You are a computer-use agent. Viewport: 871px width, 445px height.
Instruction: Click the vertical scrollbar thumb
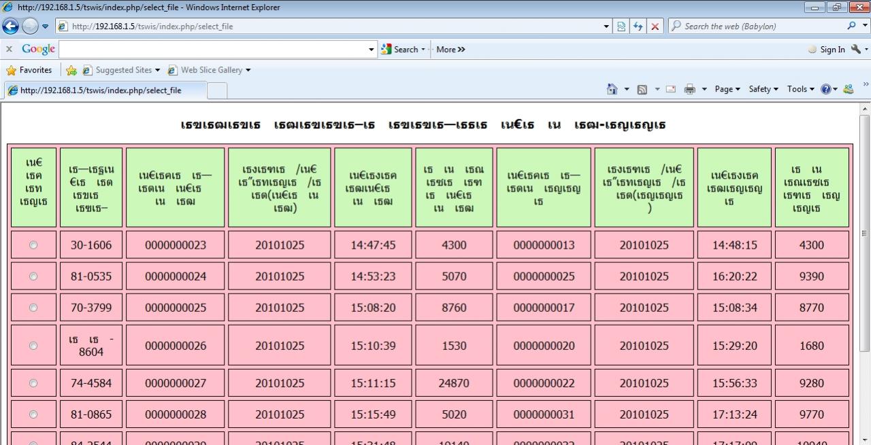click(x=865, y=233)
